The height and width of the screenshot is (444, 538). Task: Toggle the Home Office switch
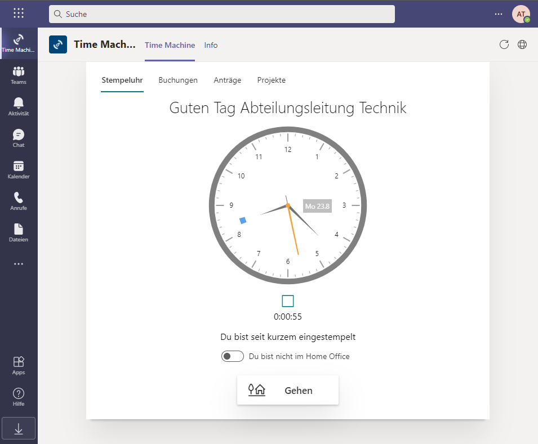pos(232,356)
